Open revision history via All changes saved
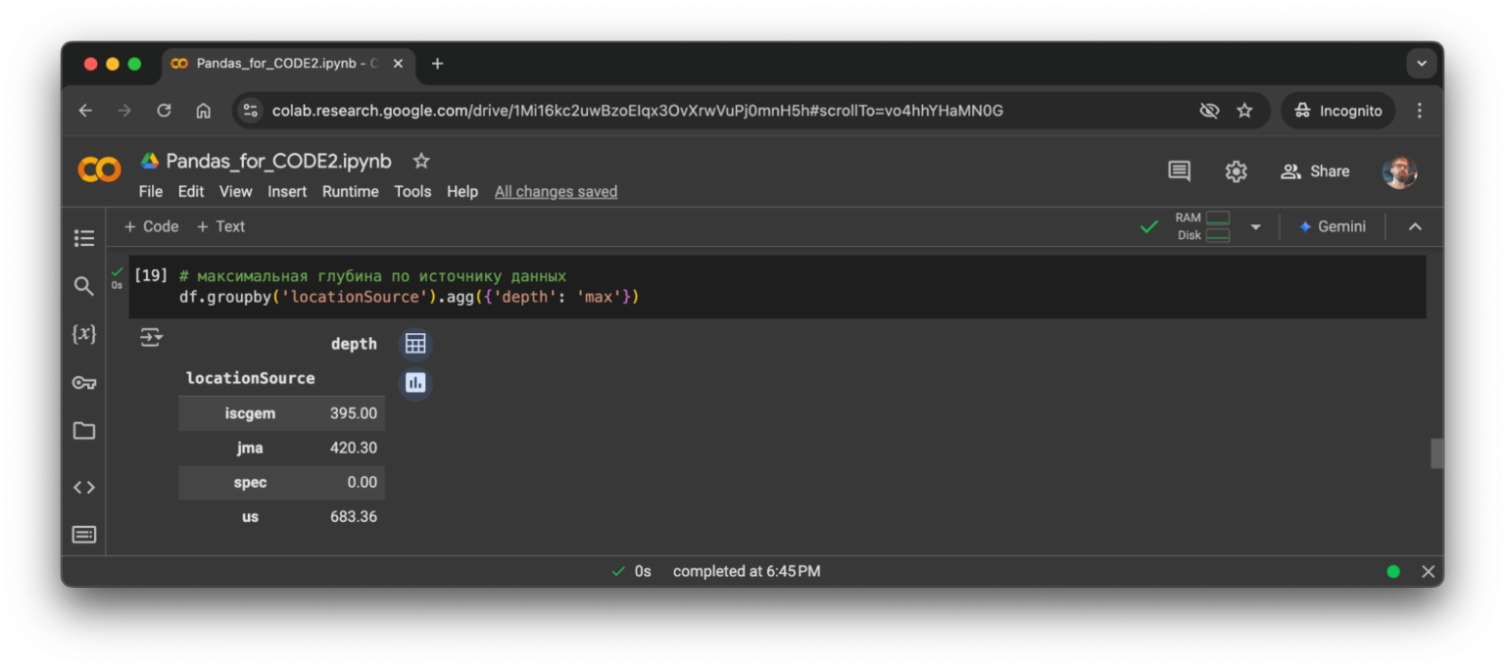The image size is (1505, 668). click(x=556, y=191)
